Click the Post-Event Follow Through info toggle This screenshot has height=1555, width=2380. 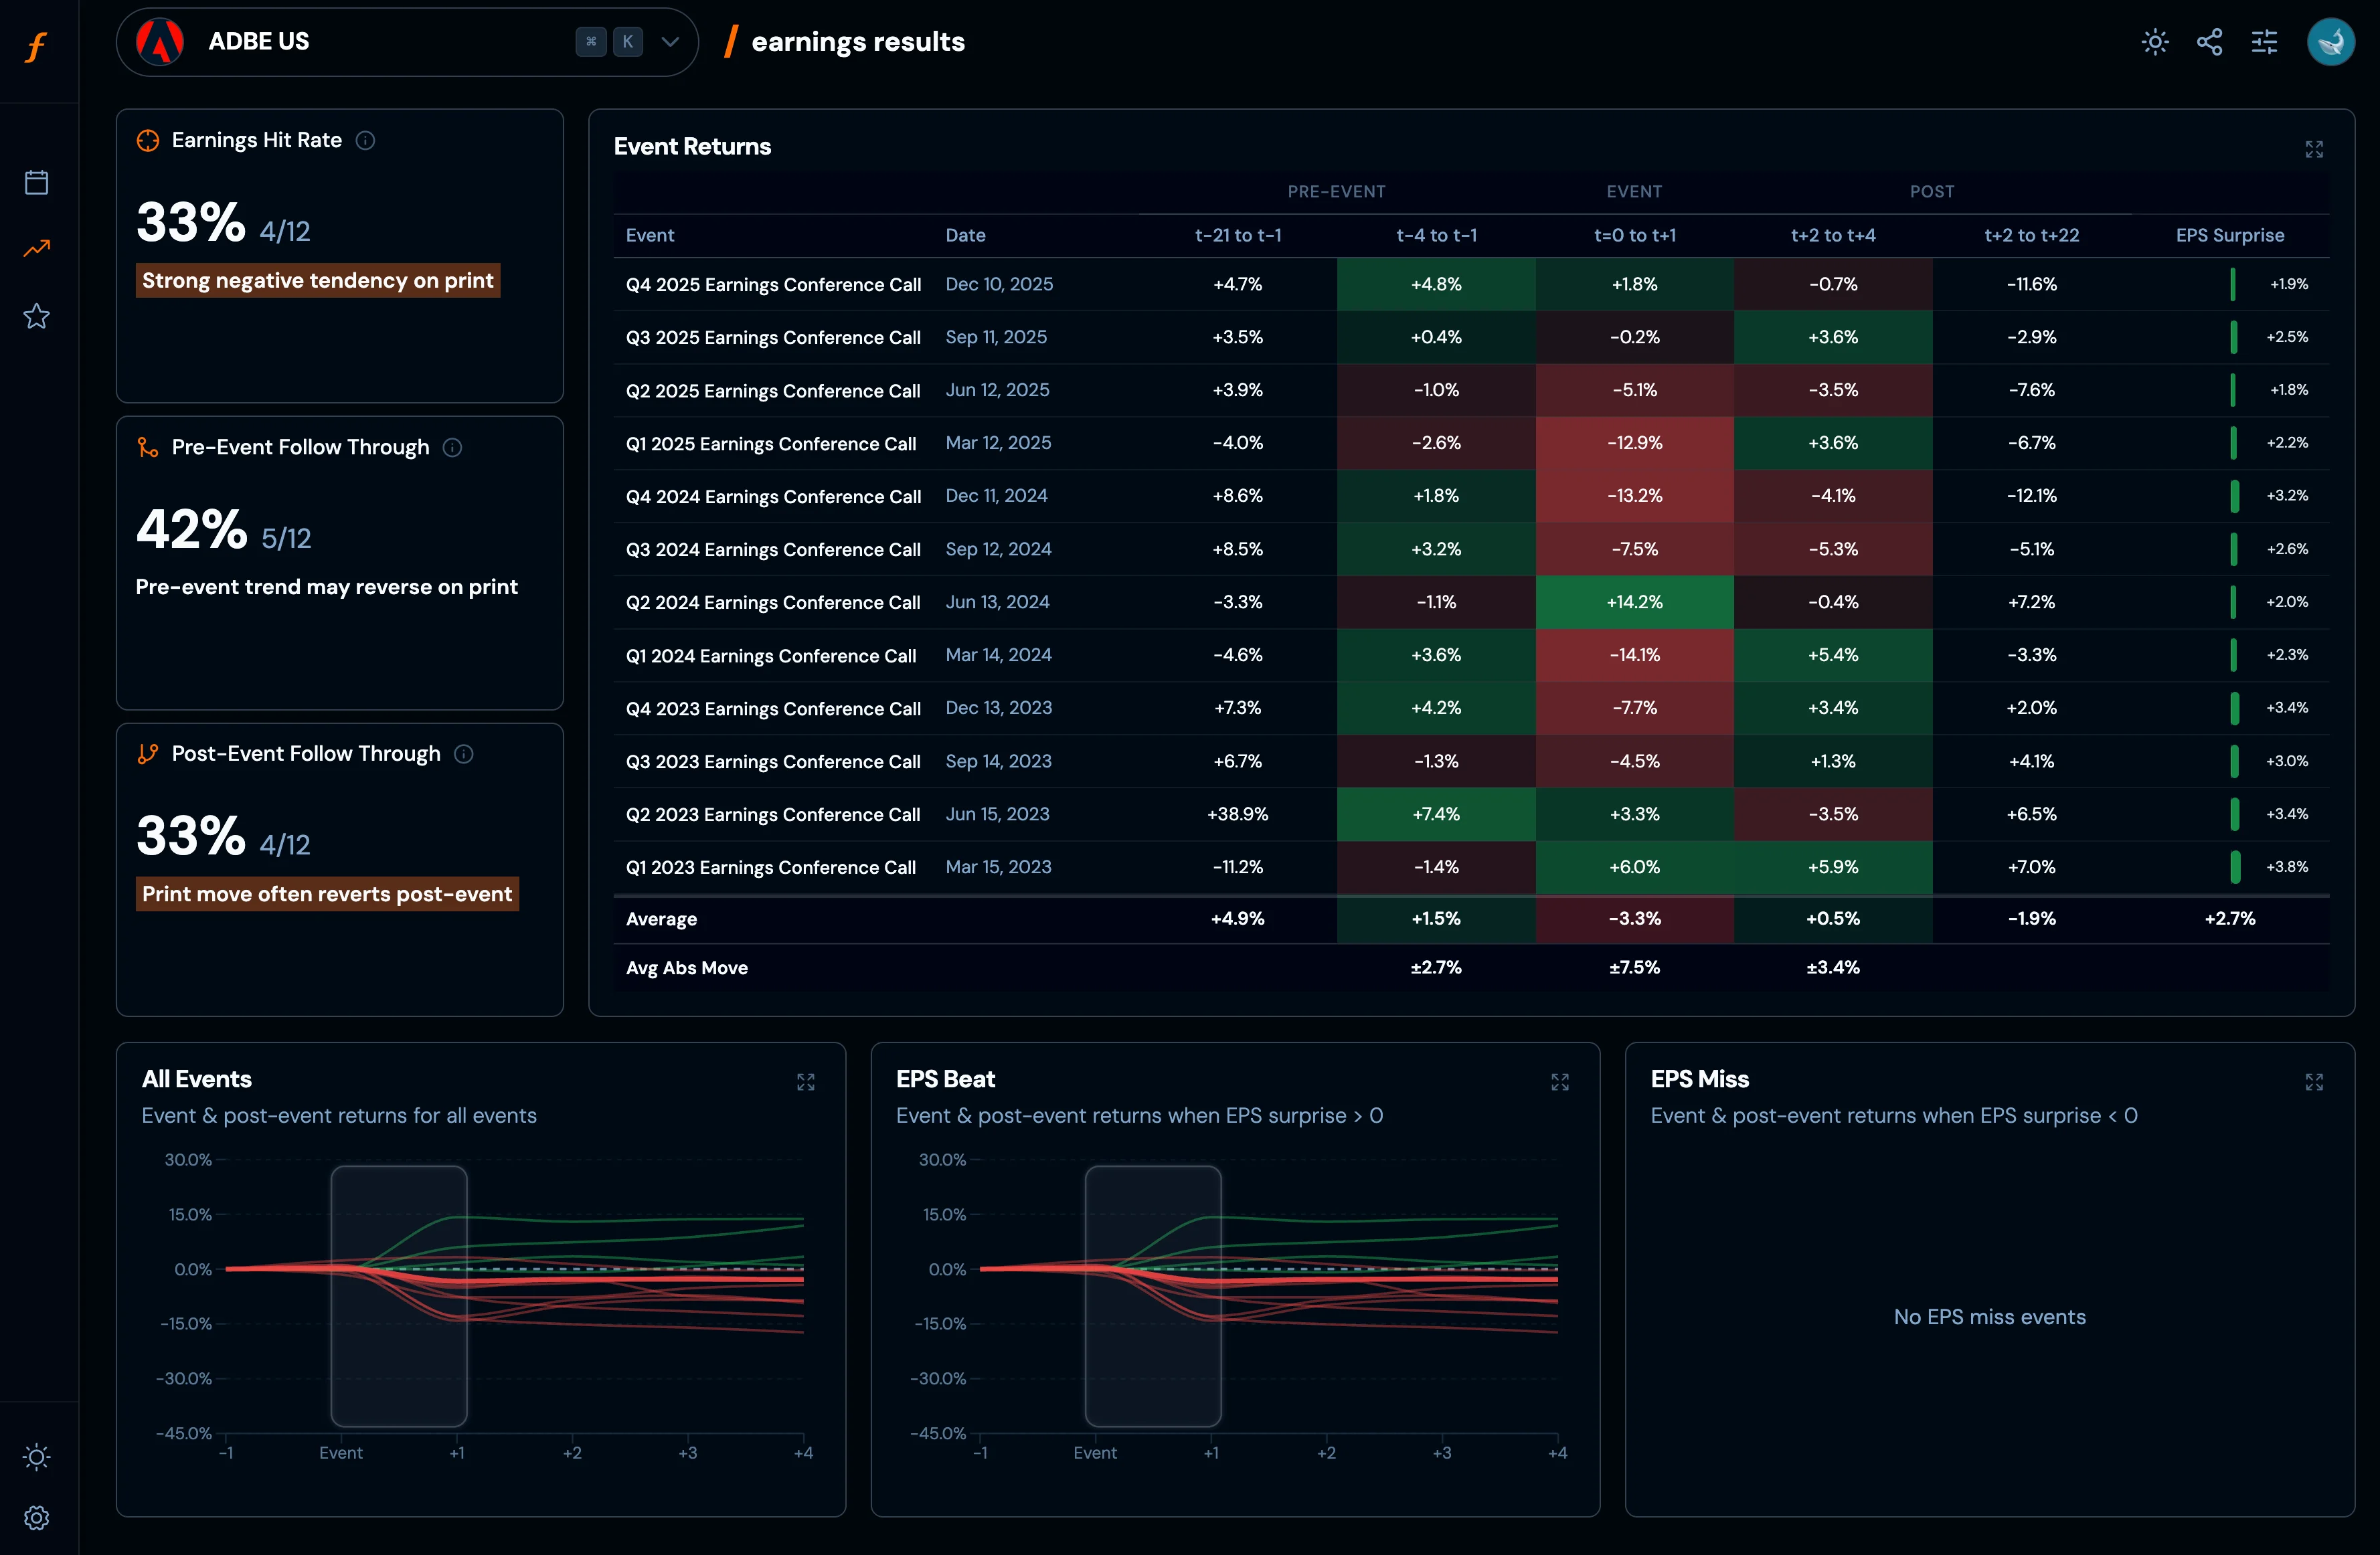click(x=464, y=754)
